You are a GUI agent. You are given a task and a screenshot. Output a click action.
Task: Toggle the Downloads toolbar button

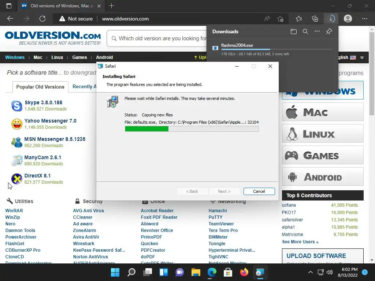tap(331, 19)
